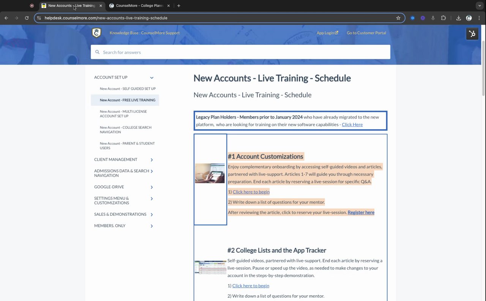The width and height of the screenshot is (486, 301).
Task: Click the CounselMore profile icon in toolbar
Action: click(x=469, y=18)
